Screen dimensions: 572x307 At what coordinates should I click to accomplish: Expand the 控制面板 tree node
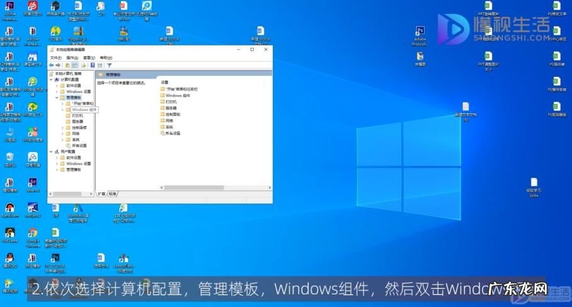[63, 128]
